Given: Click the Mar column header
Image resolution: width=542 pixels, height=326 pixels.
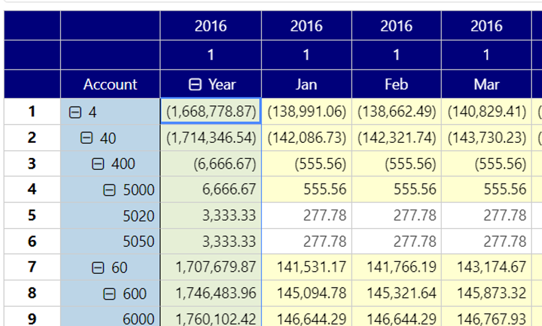Looking at the screenshot, I should click(486, 85).
